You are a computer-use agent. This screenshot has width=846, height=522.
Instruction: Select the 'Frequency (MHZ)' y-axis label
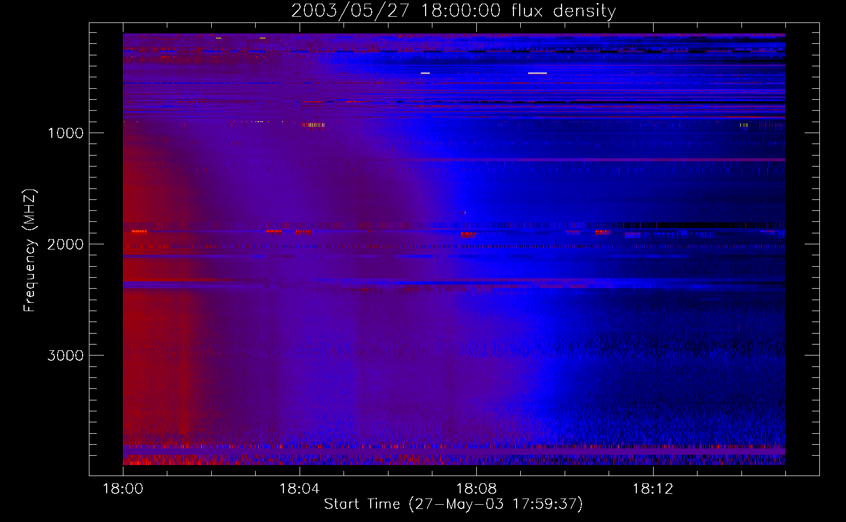(x=30, y=251)
